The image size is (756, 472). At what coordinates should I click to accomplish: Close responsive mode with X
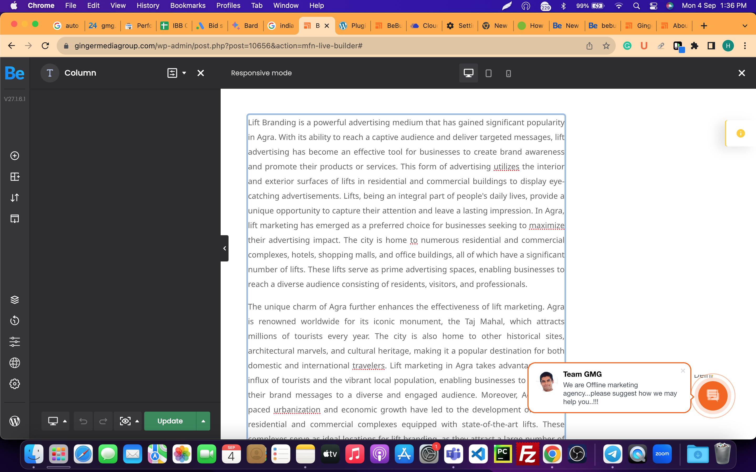tap(742, 73)
